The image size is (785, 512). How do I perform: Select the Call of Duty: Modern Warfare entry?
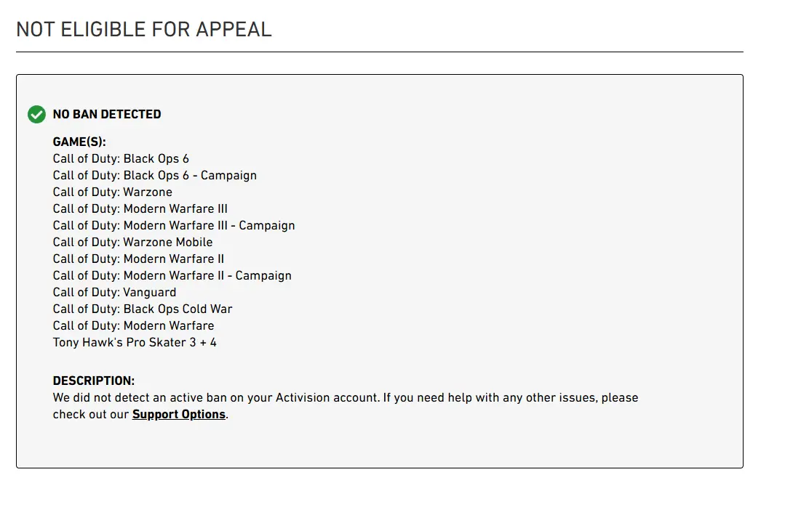[133, 326]
